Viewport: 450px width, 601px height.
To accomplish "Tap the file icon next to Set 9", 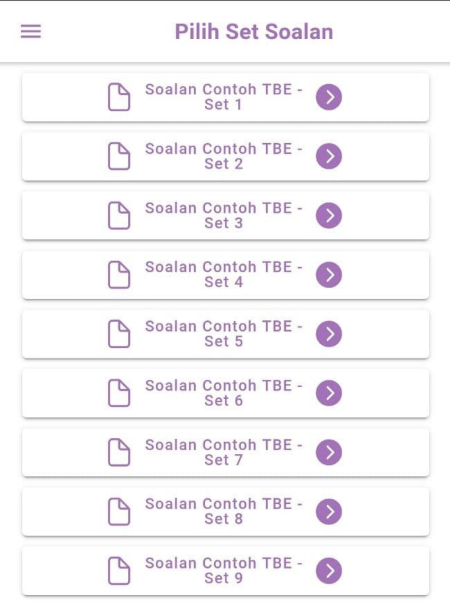I will [119, 571].
